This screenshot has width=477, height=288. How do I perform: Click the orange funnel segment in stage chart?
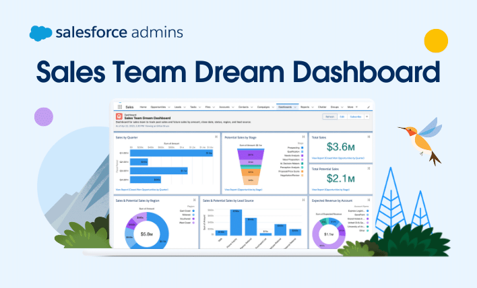251,172
